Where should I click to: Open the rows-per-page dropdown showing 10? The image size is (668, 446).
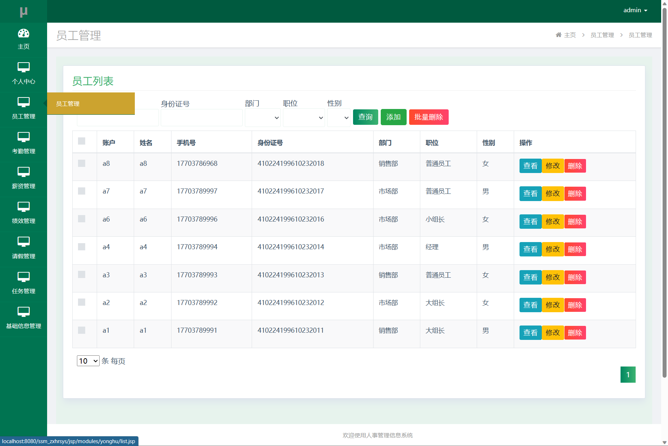point(88,361)
